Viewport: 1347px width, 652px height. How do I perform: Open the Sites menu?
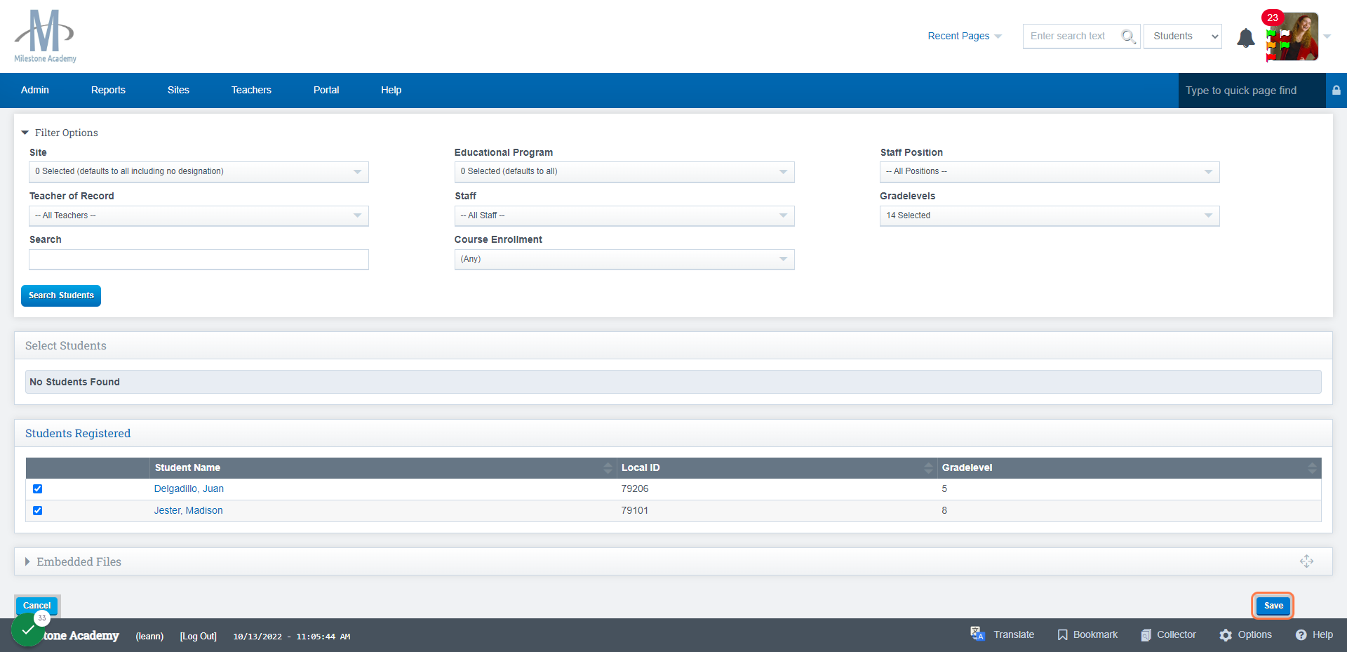178,90
